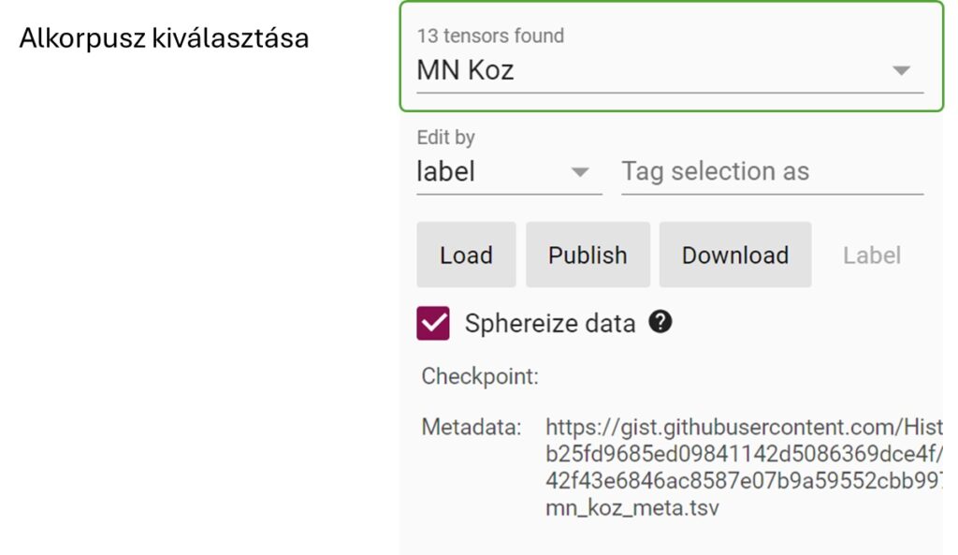Click the Download button

coord(735,255)
